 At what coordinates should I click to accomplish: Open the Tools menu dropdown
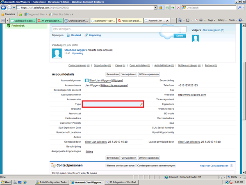click(232, 20)
